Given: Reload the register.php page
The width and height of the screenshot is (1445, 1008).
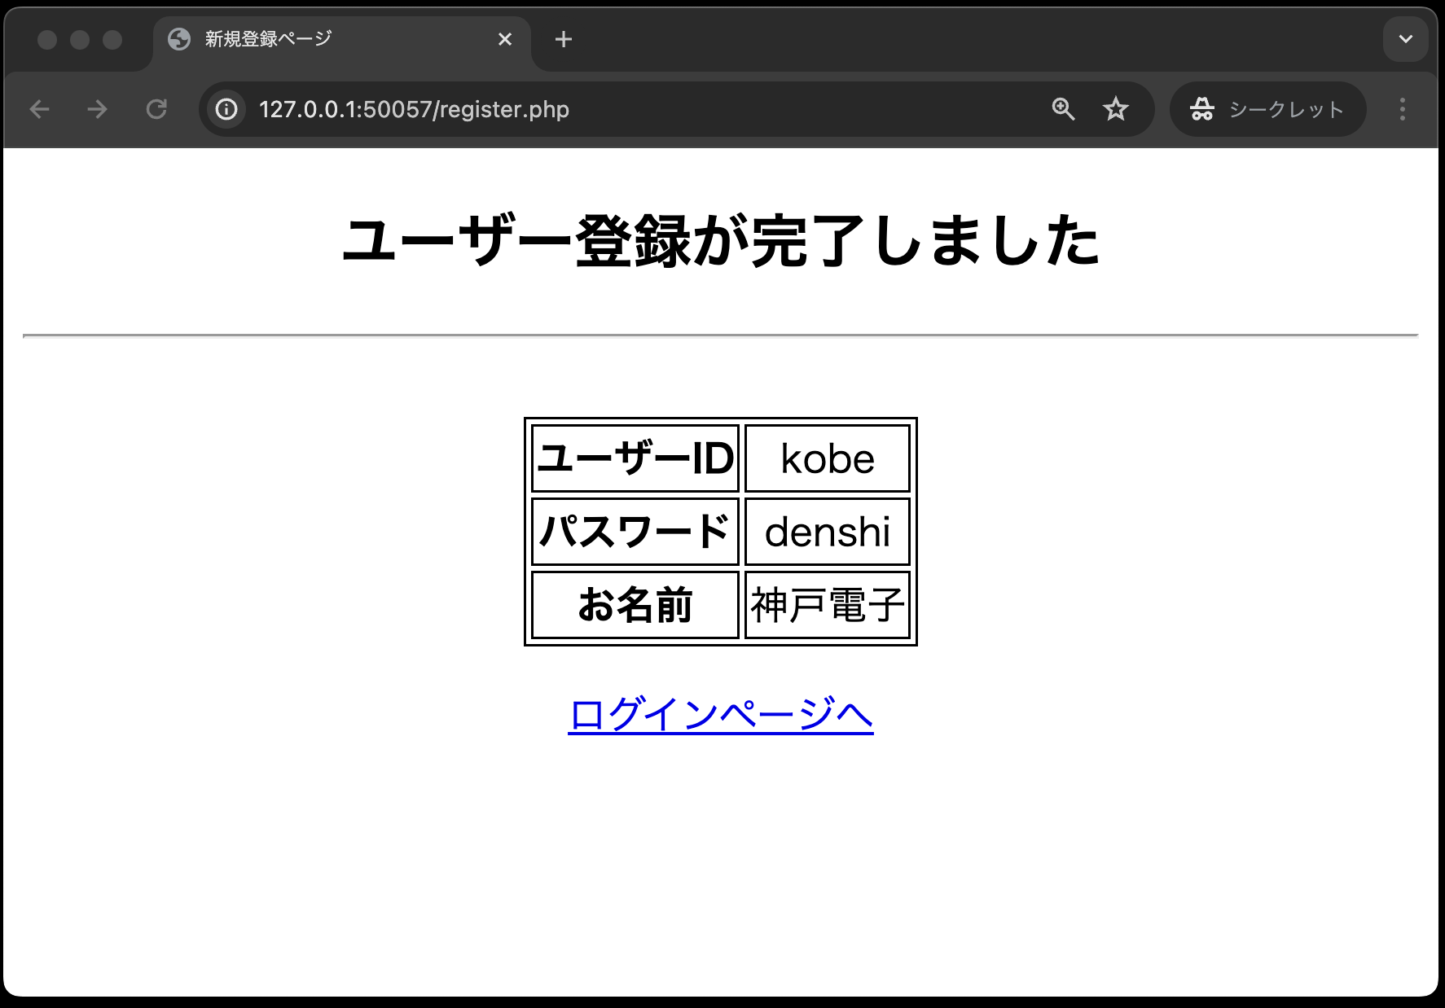Looking at the screenshot, I should click(156, 109).
